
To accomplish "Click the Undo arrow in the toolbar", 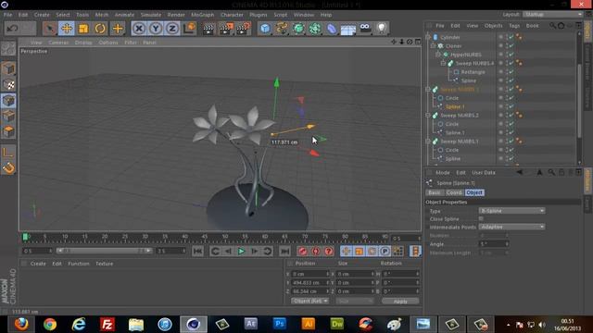I will 12,29.
